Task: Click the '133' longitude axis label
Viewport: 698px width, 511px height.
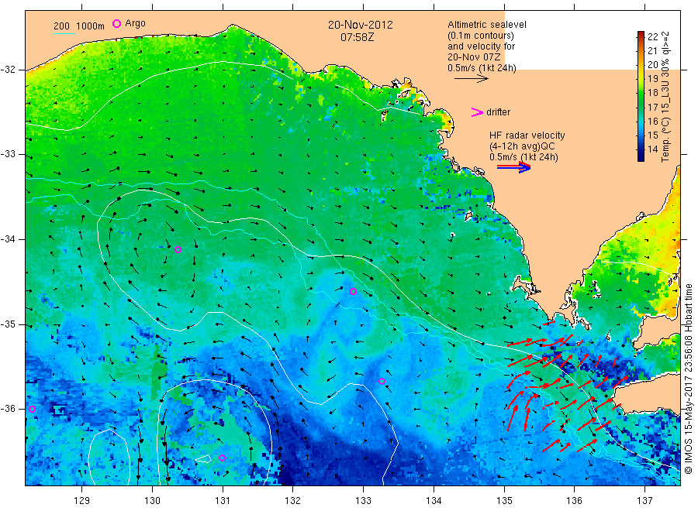Action: point(363,501)
